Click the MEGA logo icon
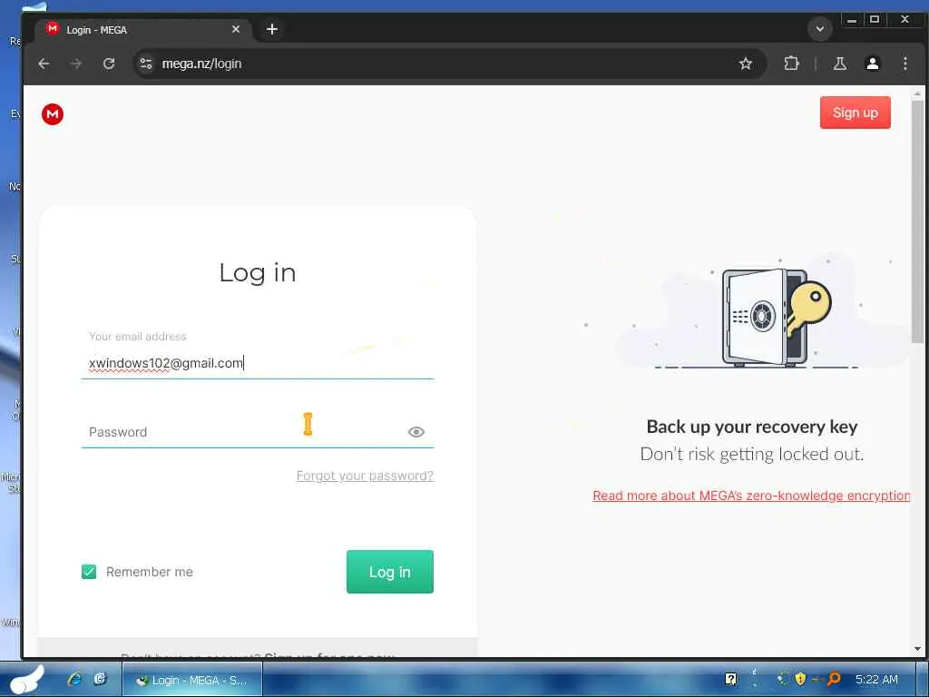929x697 pixels. click(x=53, y=113)
